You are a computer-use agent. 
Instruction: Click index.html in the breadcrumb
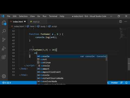click(x=19, y=26)
